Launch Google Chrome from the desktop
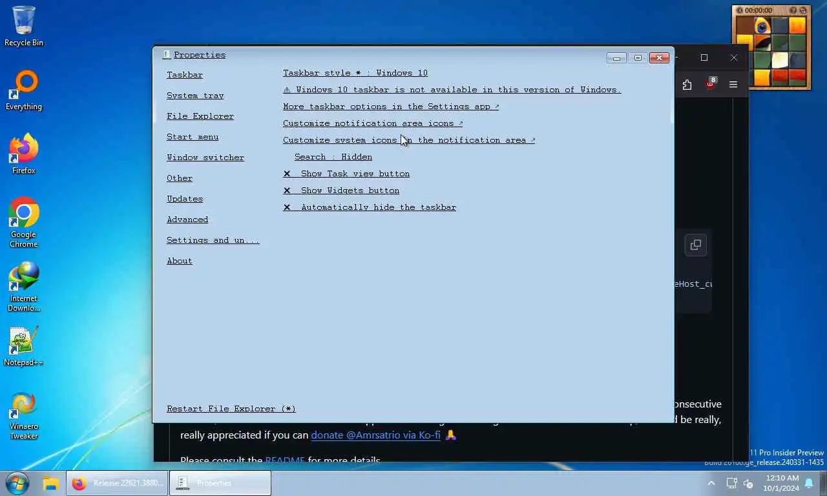Screen dimensions: 827x496 pos(24,222)
